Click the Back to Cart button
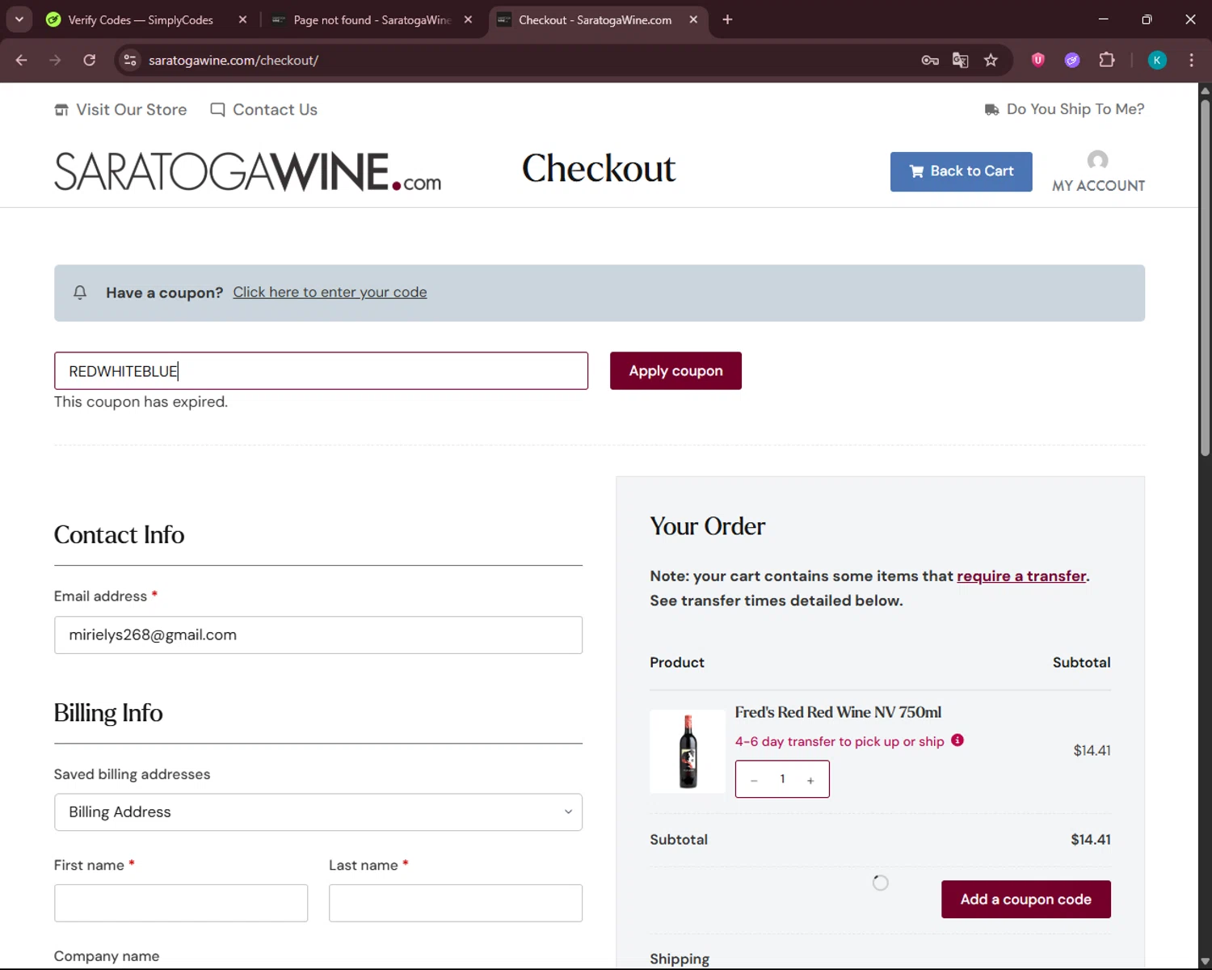Image resolution: width=1212 pixels, height=970 pixels. pyautogui.click(x=961, y=171)
